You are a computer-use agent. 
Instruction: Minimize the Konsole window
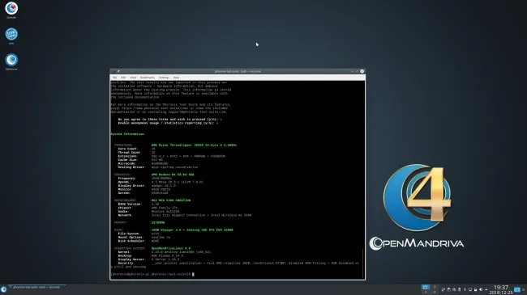point(352,71)
